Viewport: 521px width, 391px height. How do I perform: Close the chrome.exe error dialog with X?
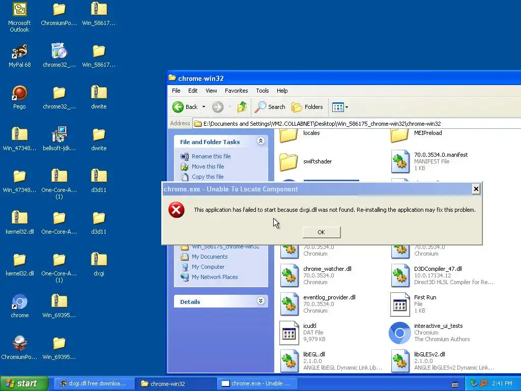pyautogui.click(x=476, y=189)
